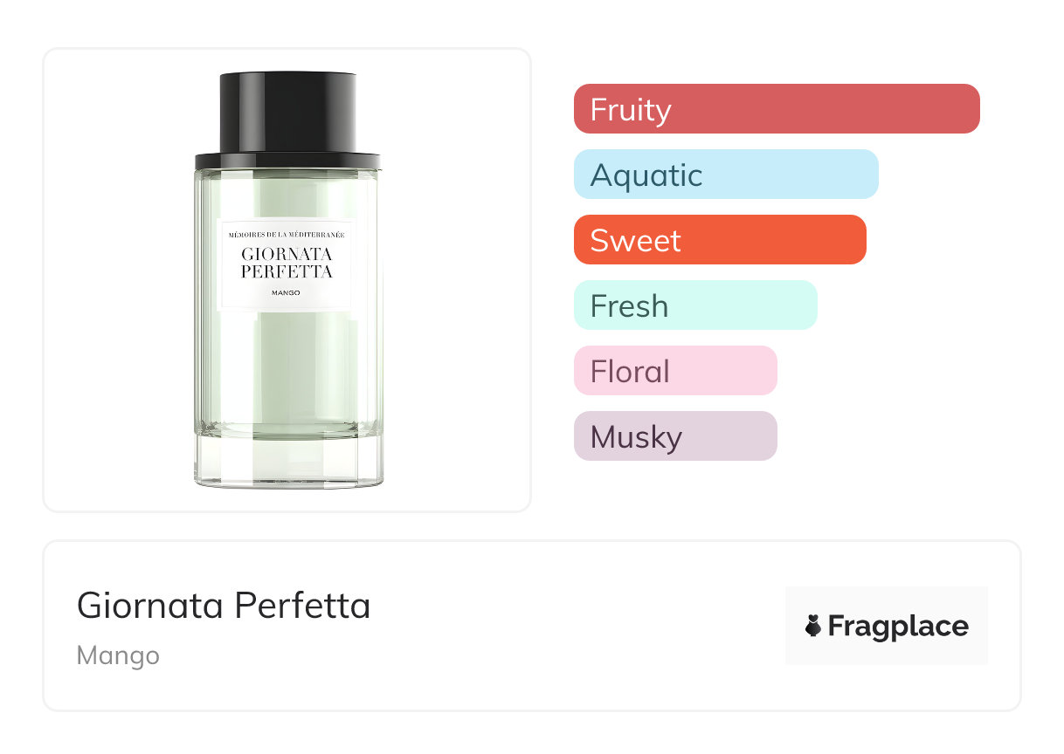Viewport: 1064px width, 754px height.
Task: Click the word Aquatic in the blue bar
Action: click(x=646, y=175)
